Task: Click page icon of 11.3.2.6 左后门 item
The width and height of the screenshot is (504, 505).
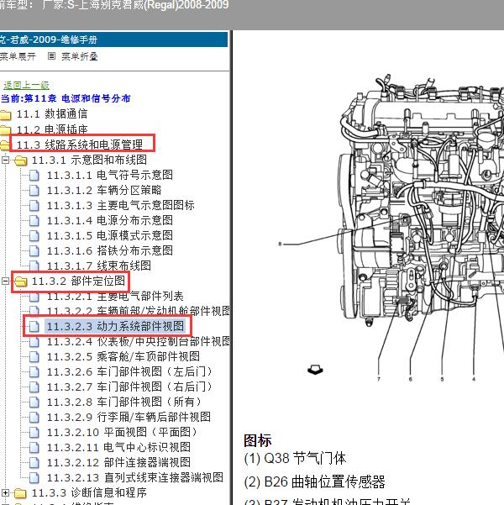Action: 34,372
